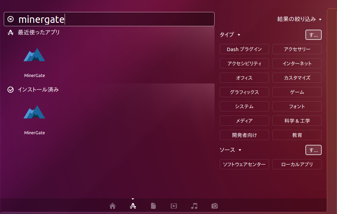Filter by ソフトウェアセンター source
Viewport: 337px width, 214px height.
click(x=244, y=164)
